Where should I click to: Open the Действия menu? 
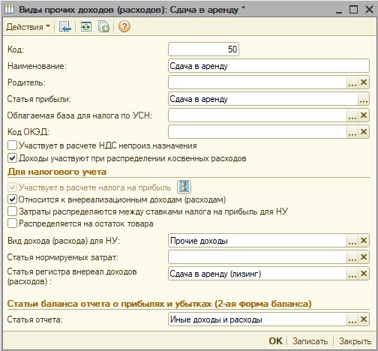click(x=28, y=27)
